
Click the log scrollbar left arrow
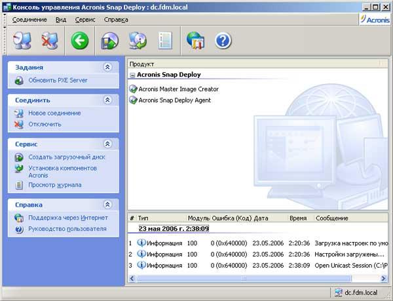[x=132, y=279]
